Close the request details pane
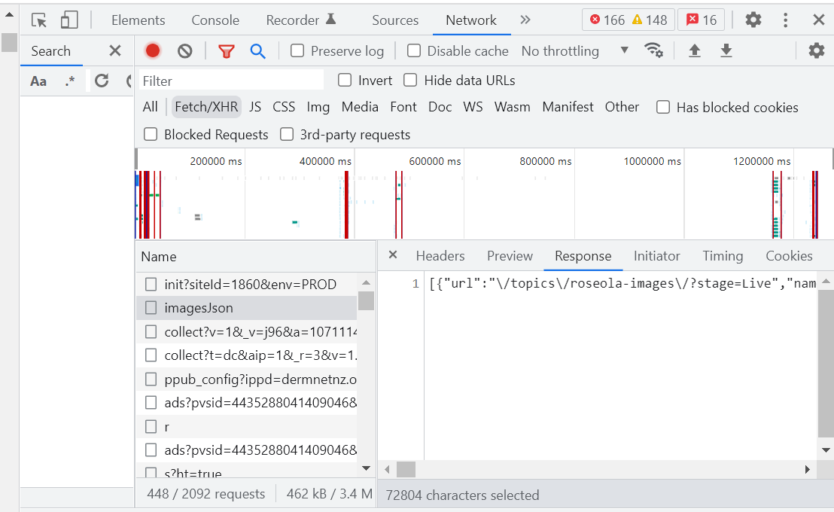 (x=393, y=255)
